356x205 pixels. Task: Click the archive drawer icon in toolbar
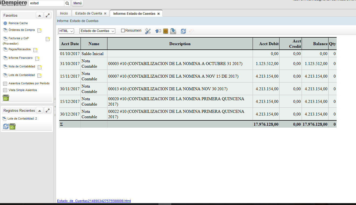[166, 31]
